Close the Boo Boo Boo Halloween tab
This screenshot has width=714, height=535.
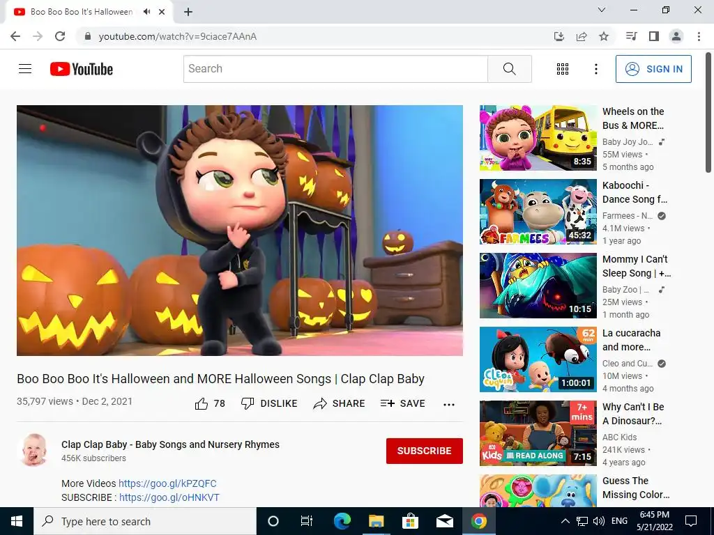[162, 12]
